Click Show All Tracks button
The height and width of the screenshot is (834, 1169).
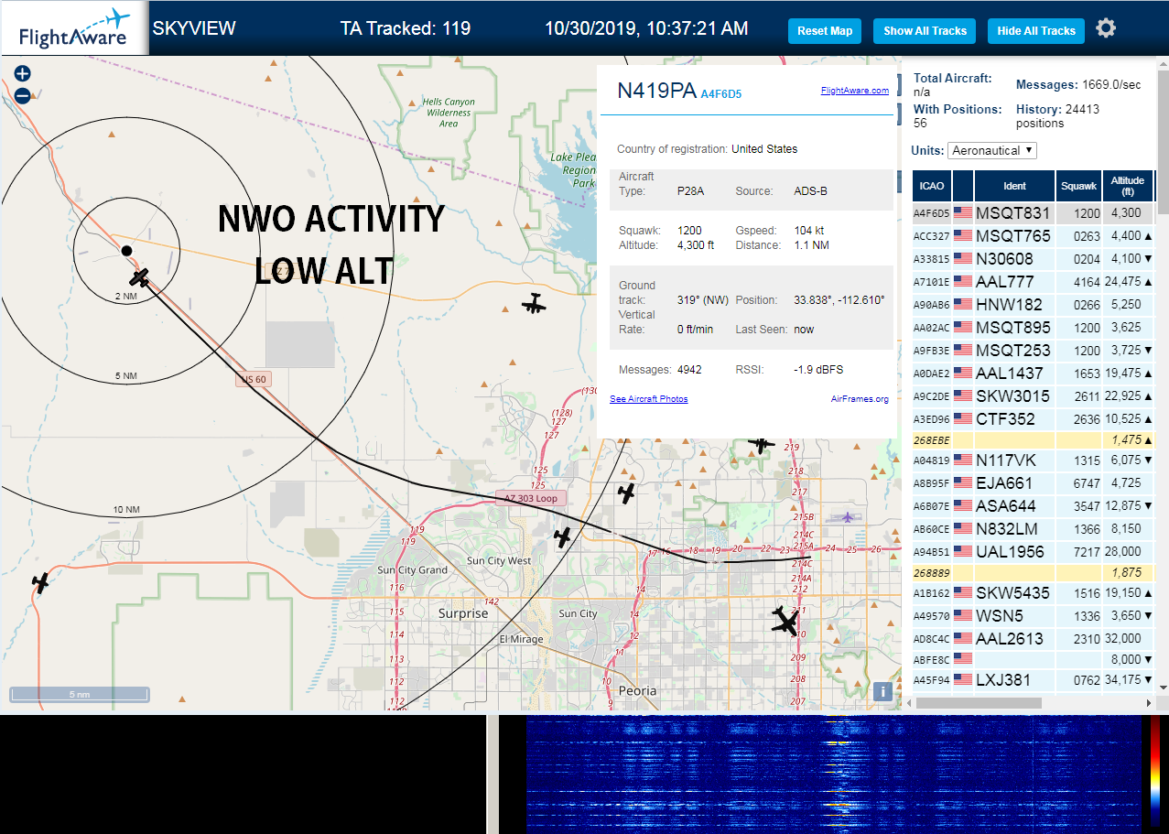(x=925, y=31)
